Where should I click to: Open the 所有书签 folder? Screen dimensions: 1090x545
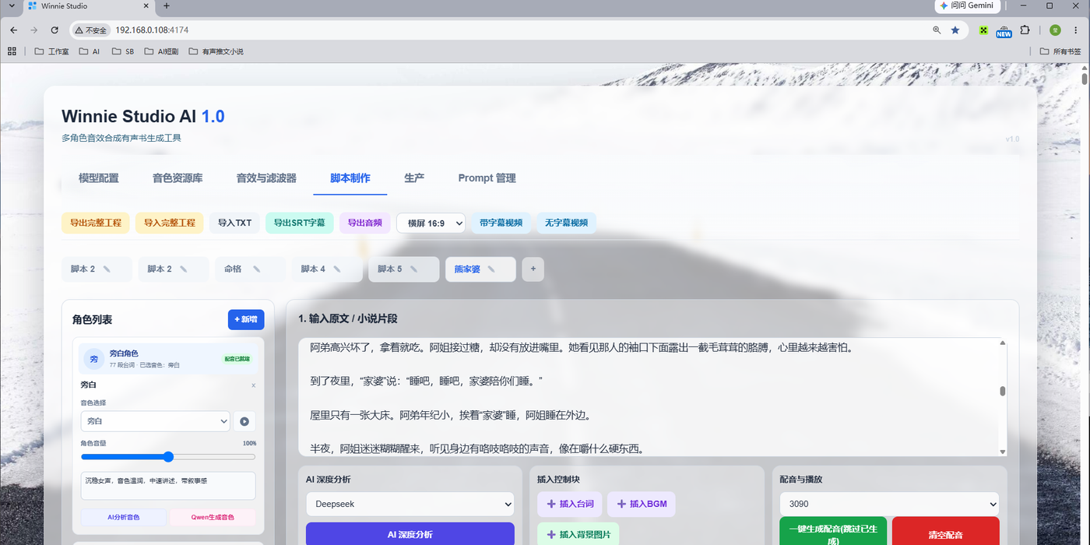pos(1060,51)
